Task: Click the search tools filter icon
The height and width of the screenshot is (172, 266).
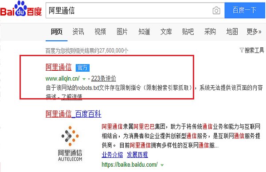Action: coord(242,50)
